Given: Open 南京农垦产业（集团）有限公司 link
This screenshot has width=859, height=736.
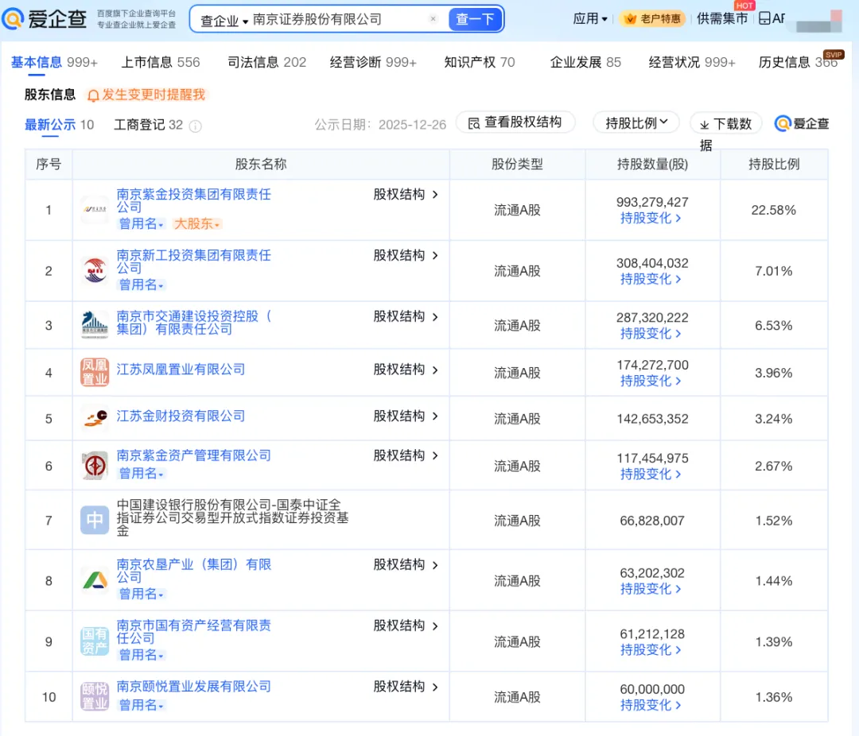Looking at the screenshot, I should 193,571.
